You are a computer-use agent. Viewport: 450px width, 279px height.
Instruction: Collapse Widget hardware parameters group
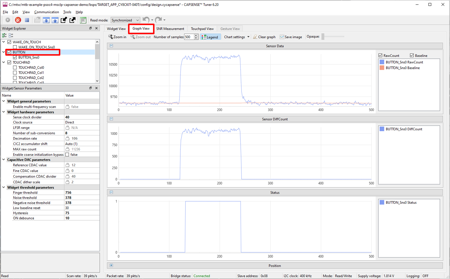tap(4, 112)
